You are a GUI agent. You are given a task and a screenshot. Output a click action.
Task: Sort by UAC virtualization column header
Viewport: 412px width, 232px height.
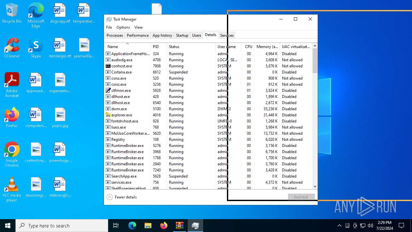(296, 47)
